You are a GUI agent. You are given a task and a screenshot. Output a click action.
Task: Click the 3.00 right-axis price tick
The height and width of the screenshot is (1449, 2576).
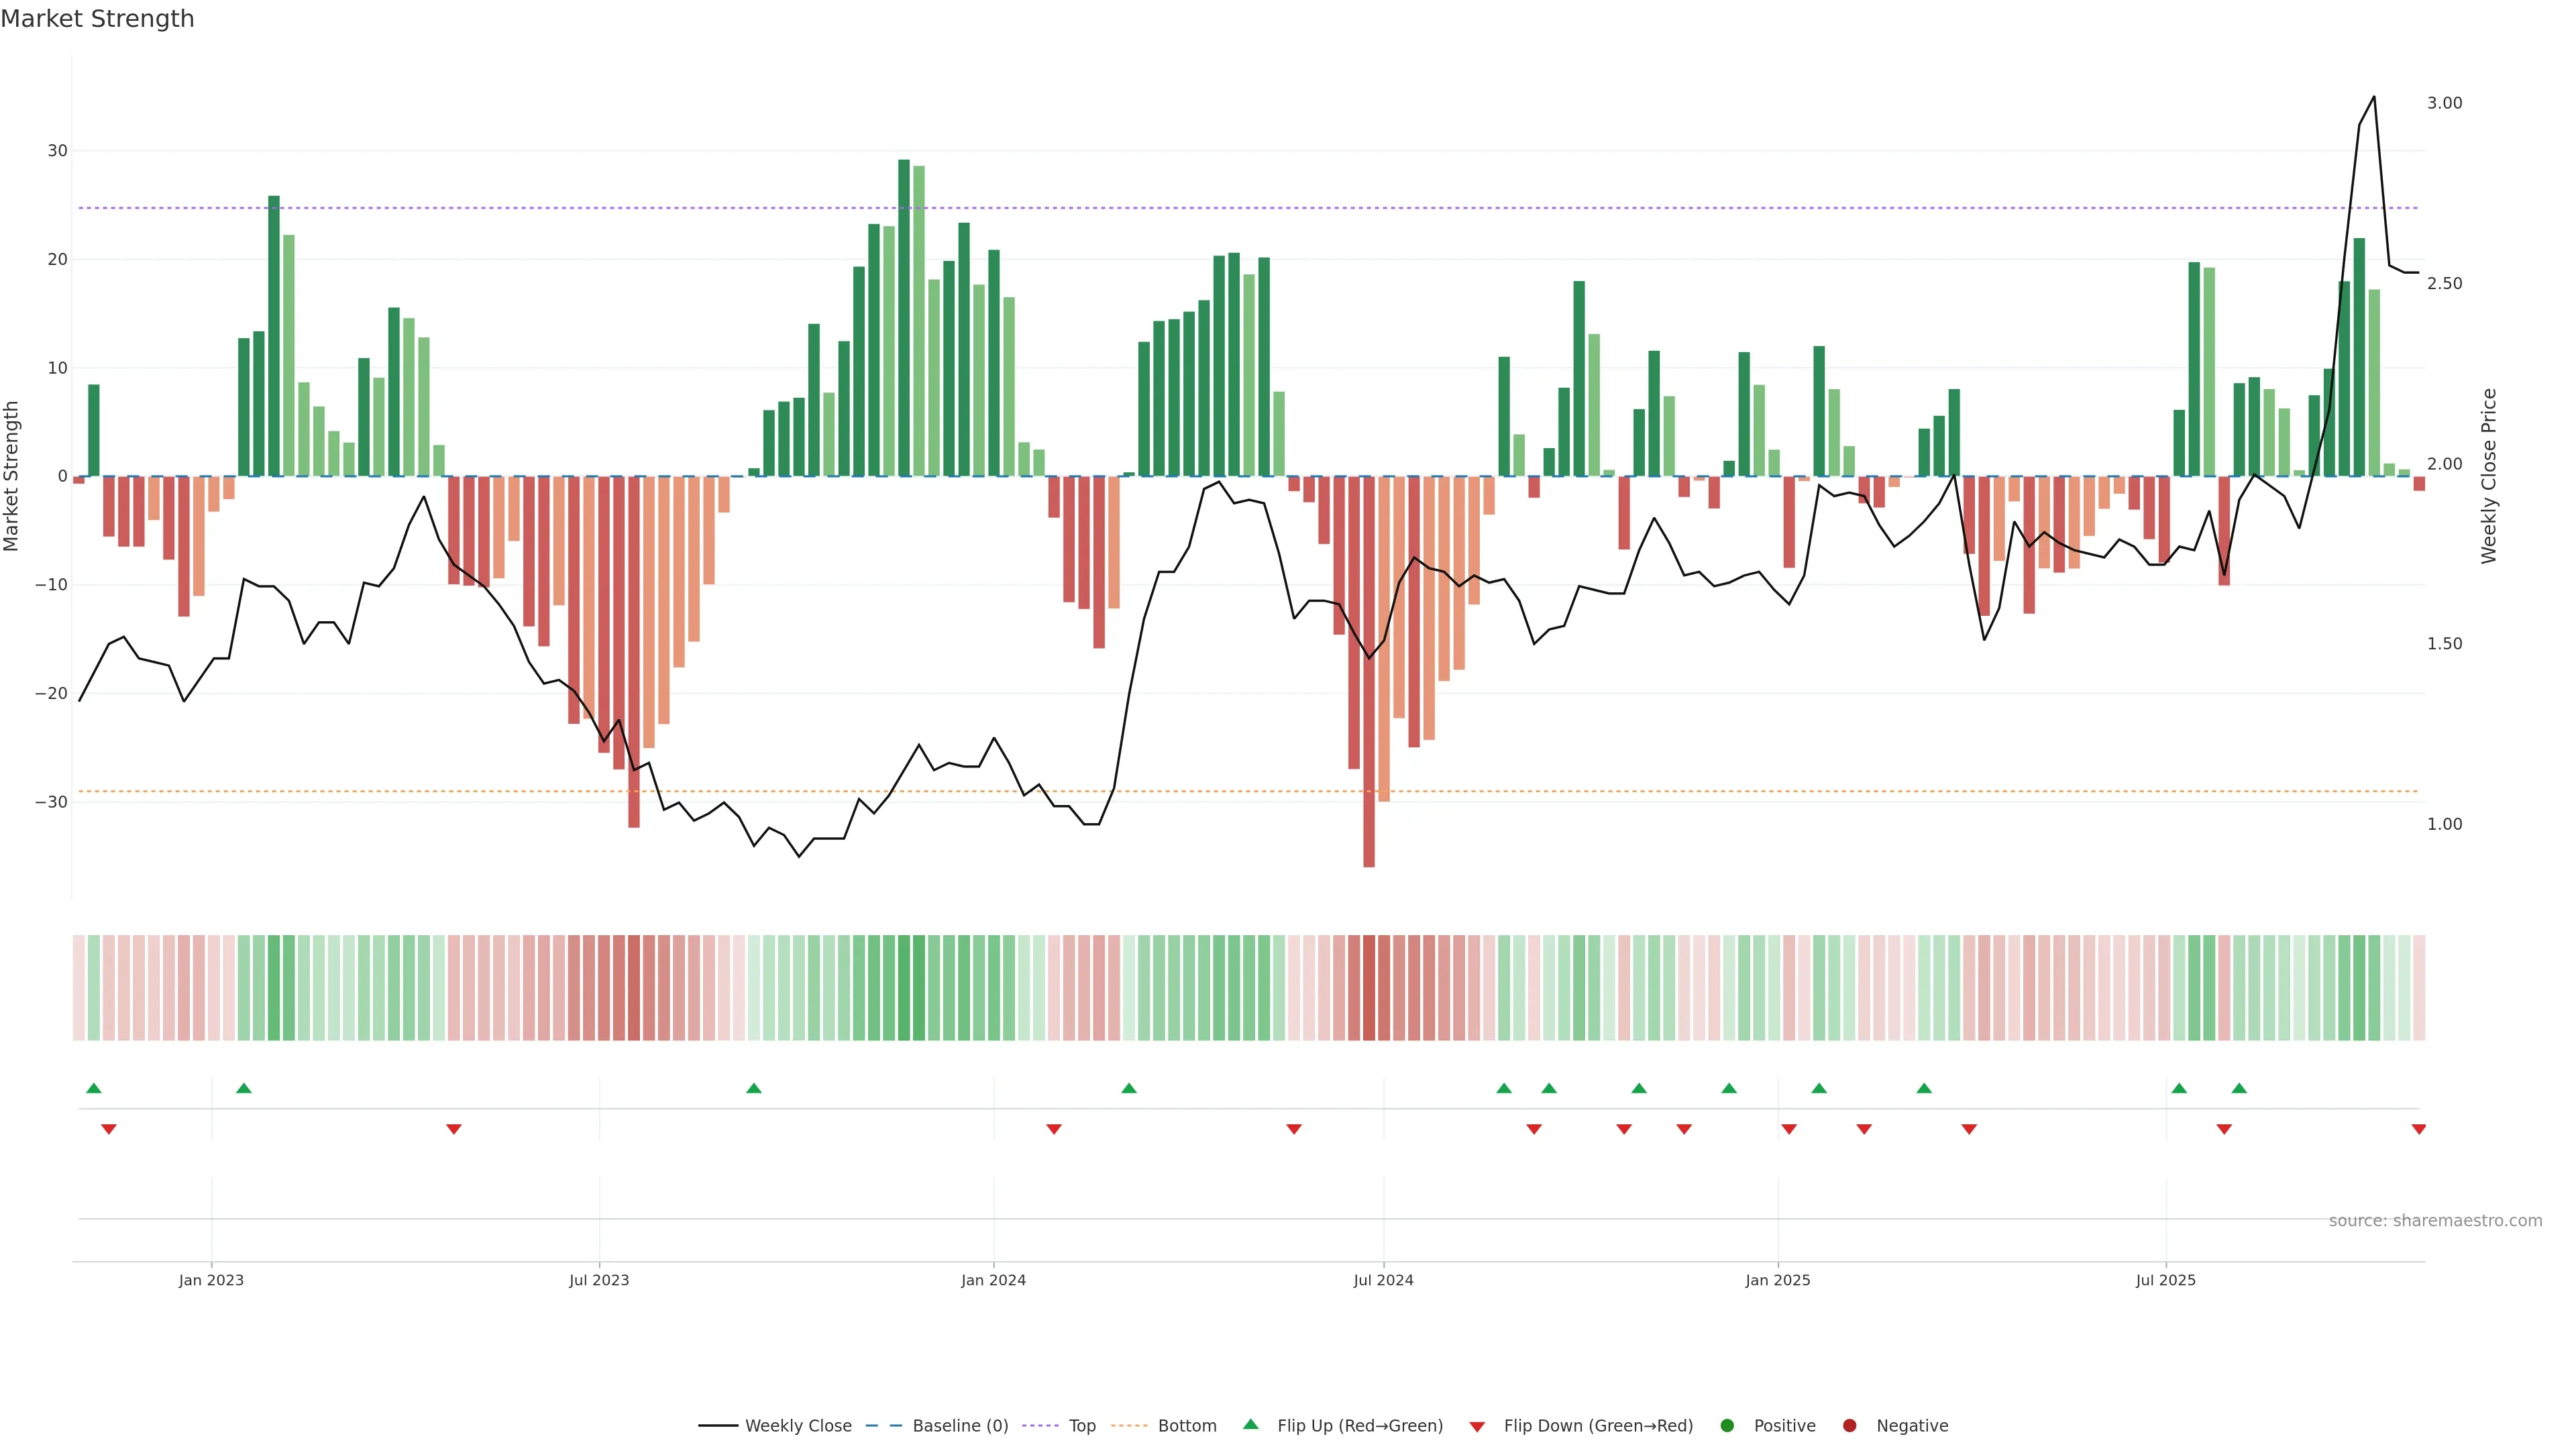coord(2444,103)
